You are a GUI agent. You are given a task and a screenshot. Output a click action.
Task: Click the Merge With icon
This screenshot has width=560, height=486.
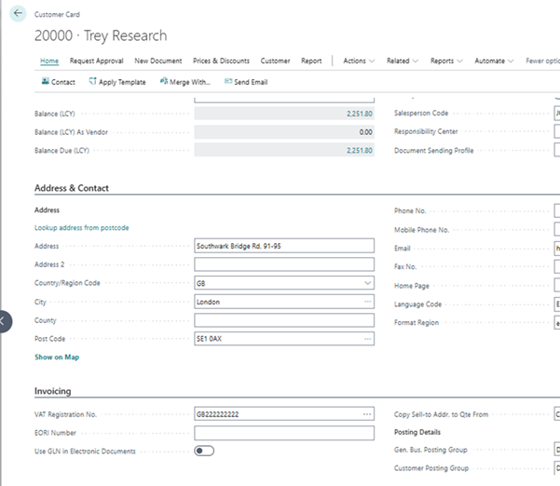point(162,82)
